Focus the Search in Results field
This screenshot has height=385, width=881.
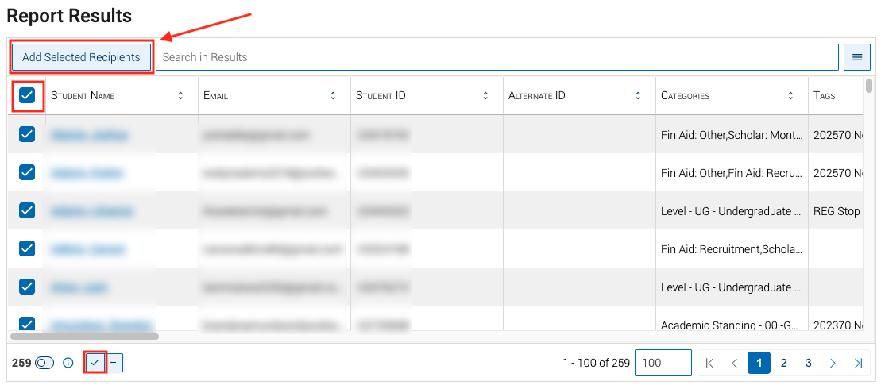click(497, 57)
